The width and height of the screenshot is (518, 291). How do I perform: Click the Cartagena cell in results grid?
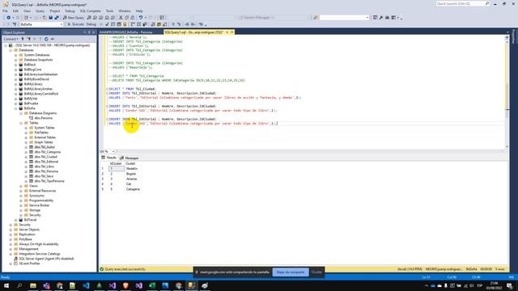(133, 189)
